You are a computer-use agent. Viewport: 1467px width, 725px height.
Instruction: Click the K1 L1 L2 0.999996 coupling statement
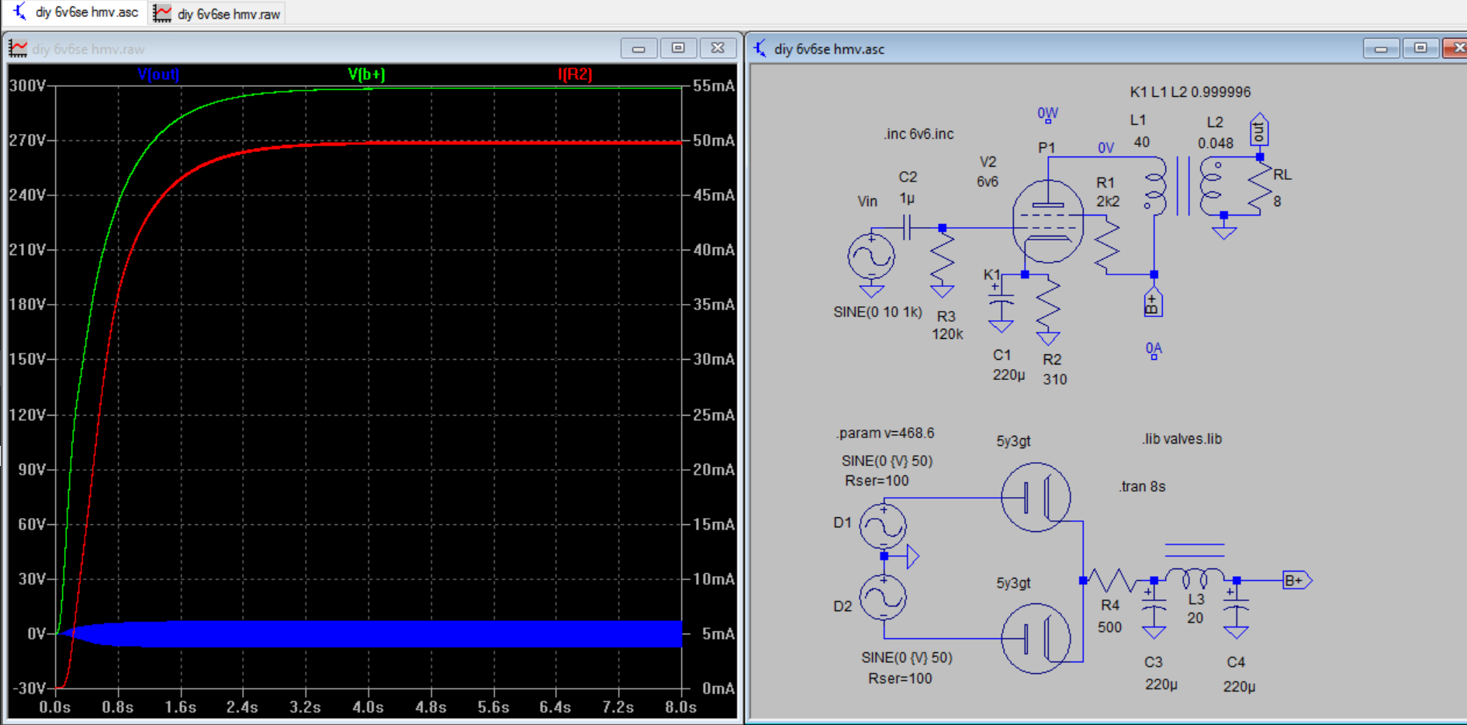pyautogui.click(x=1190, y=91)
